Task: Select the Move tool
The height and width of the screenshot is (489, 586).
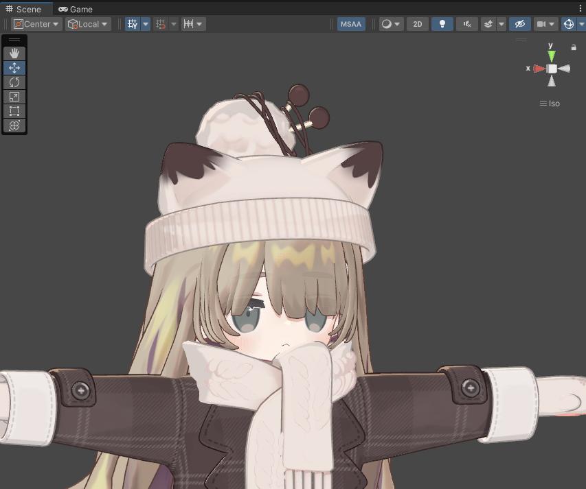Action: tap(14, 68)
